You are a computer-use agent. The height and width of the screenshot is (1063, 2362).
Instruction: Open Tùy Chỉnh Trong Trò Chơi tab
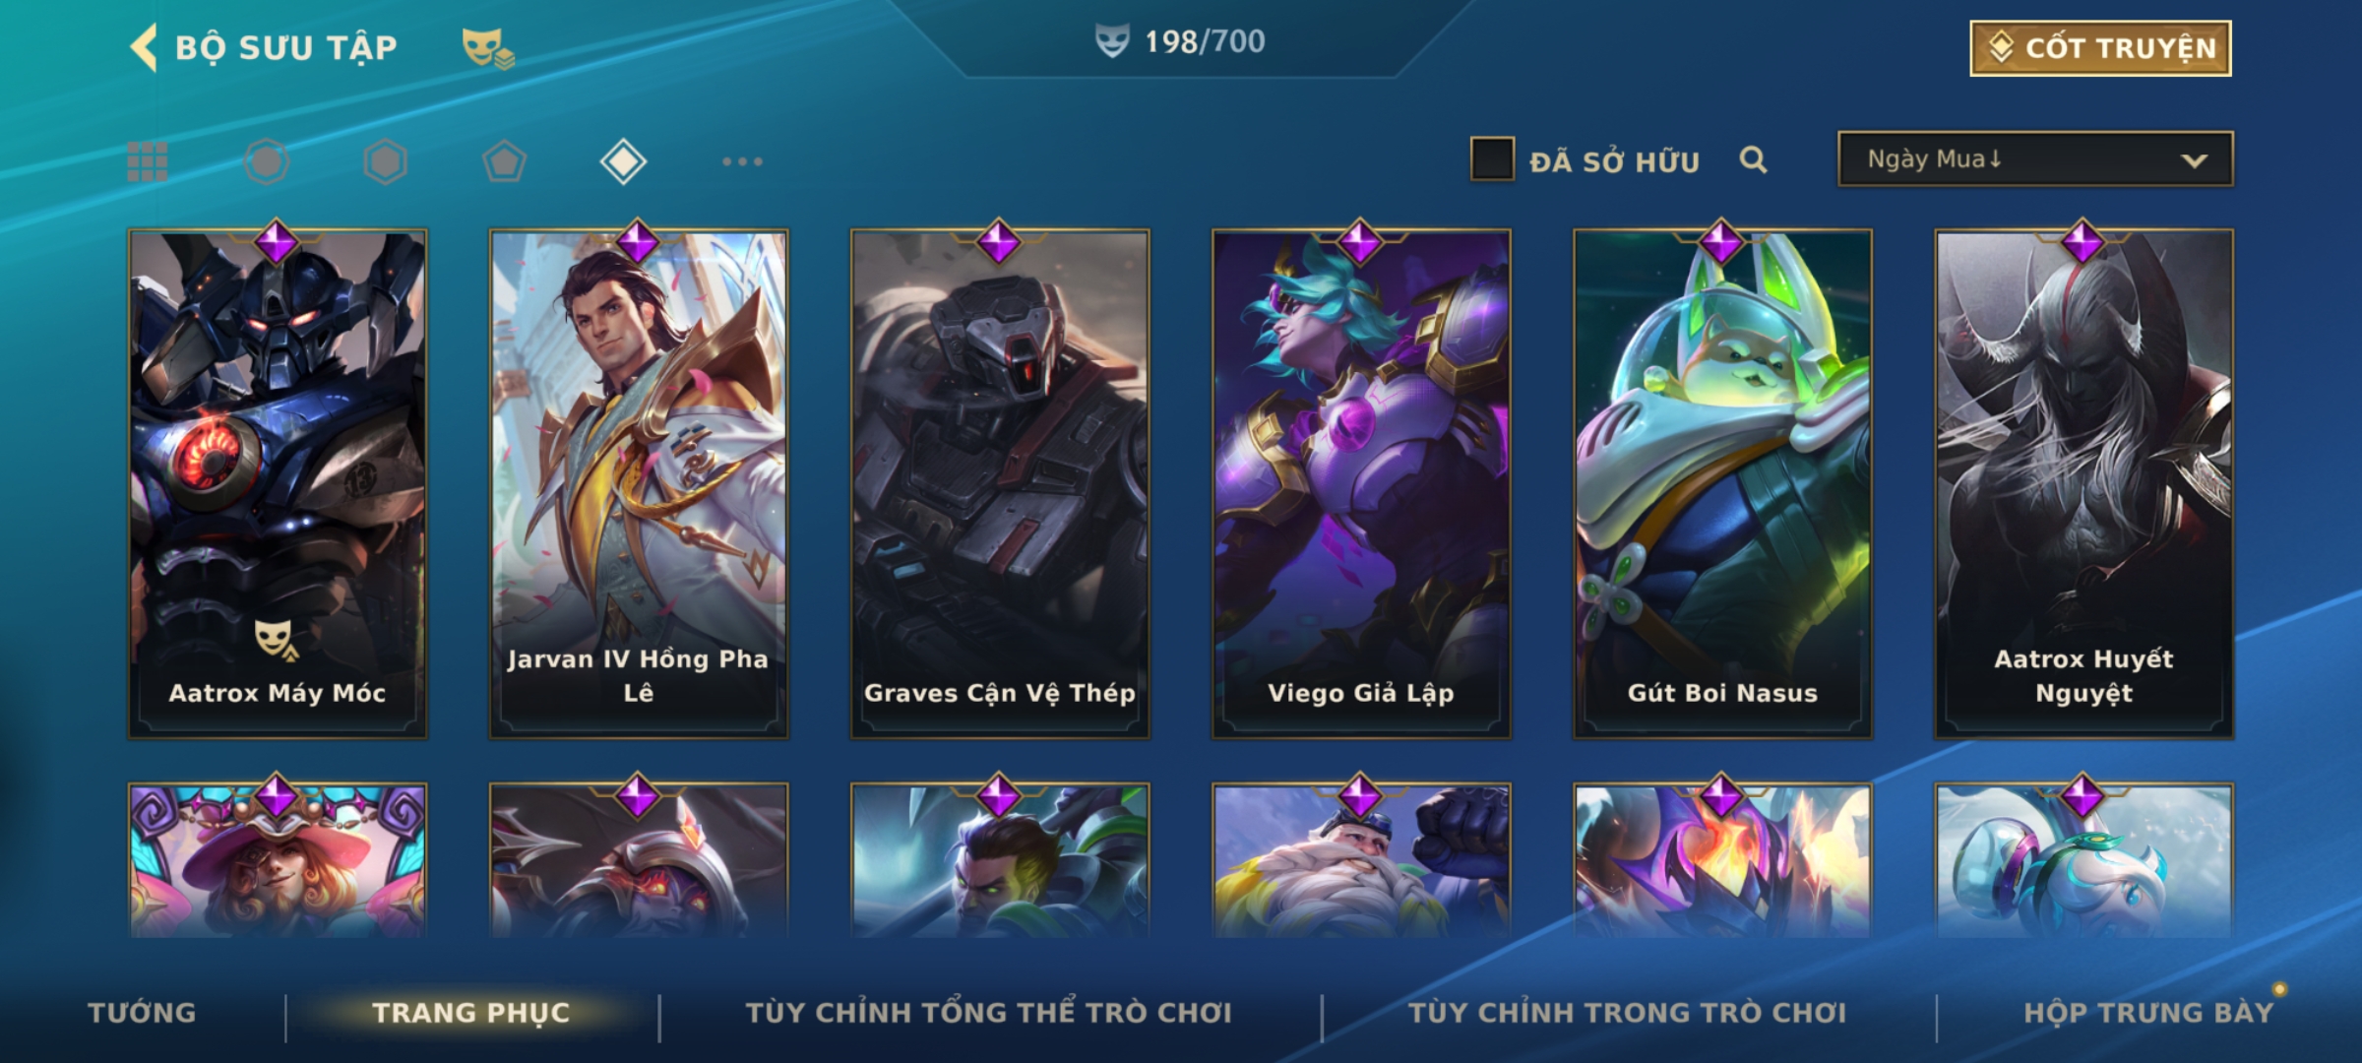[1628, 1013]
